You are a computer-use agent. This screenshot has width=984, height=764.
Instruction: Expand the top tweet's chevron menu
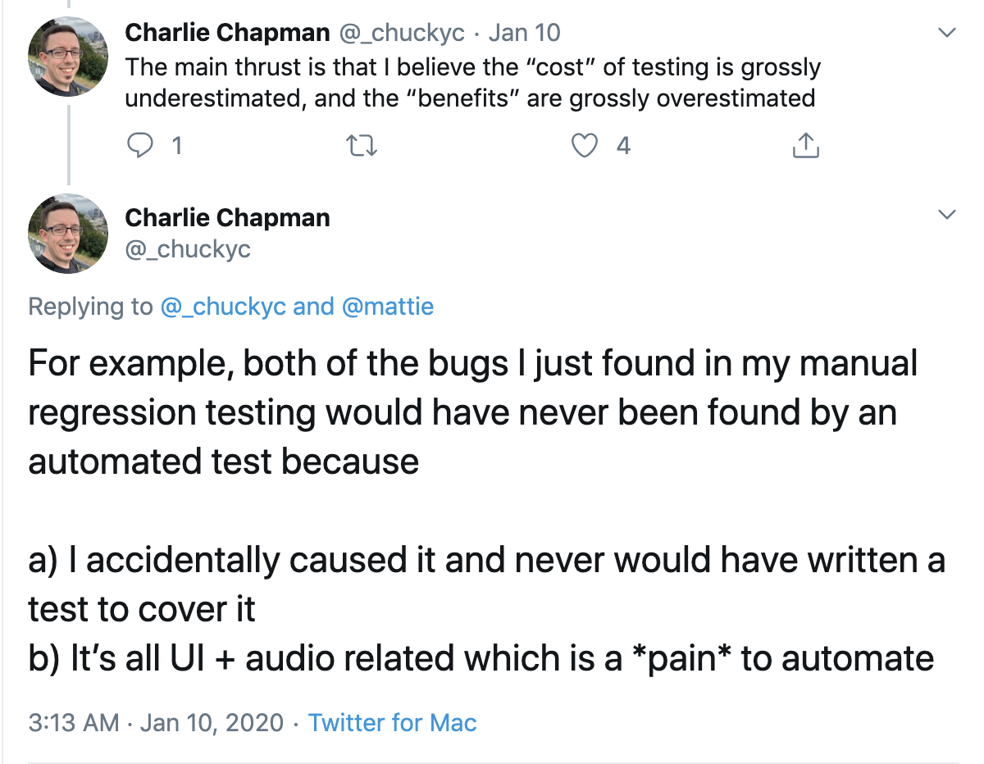(947, 34)
